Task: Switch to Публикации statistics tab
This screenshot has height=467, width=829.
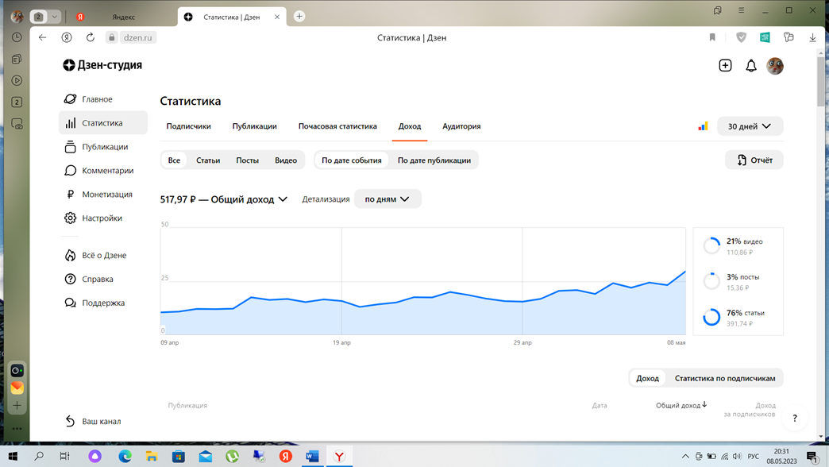Action: tap(254, 125)
